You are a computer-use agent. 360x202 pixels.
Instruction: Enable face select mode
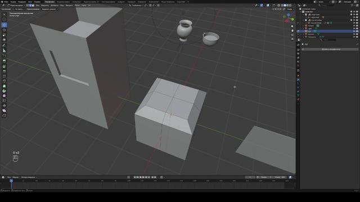[x=33, y=5]
